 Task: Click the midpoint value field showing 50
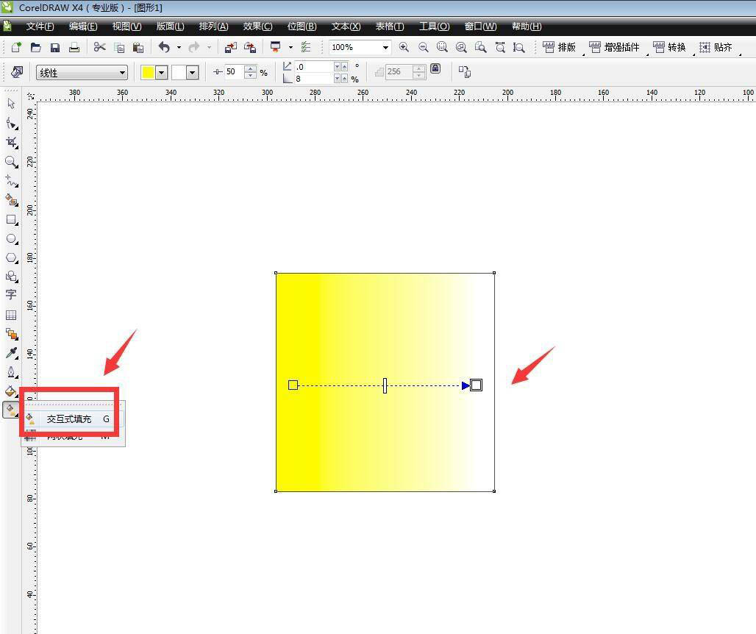tap(232, 72)
